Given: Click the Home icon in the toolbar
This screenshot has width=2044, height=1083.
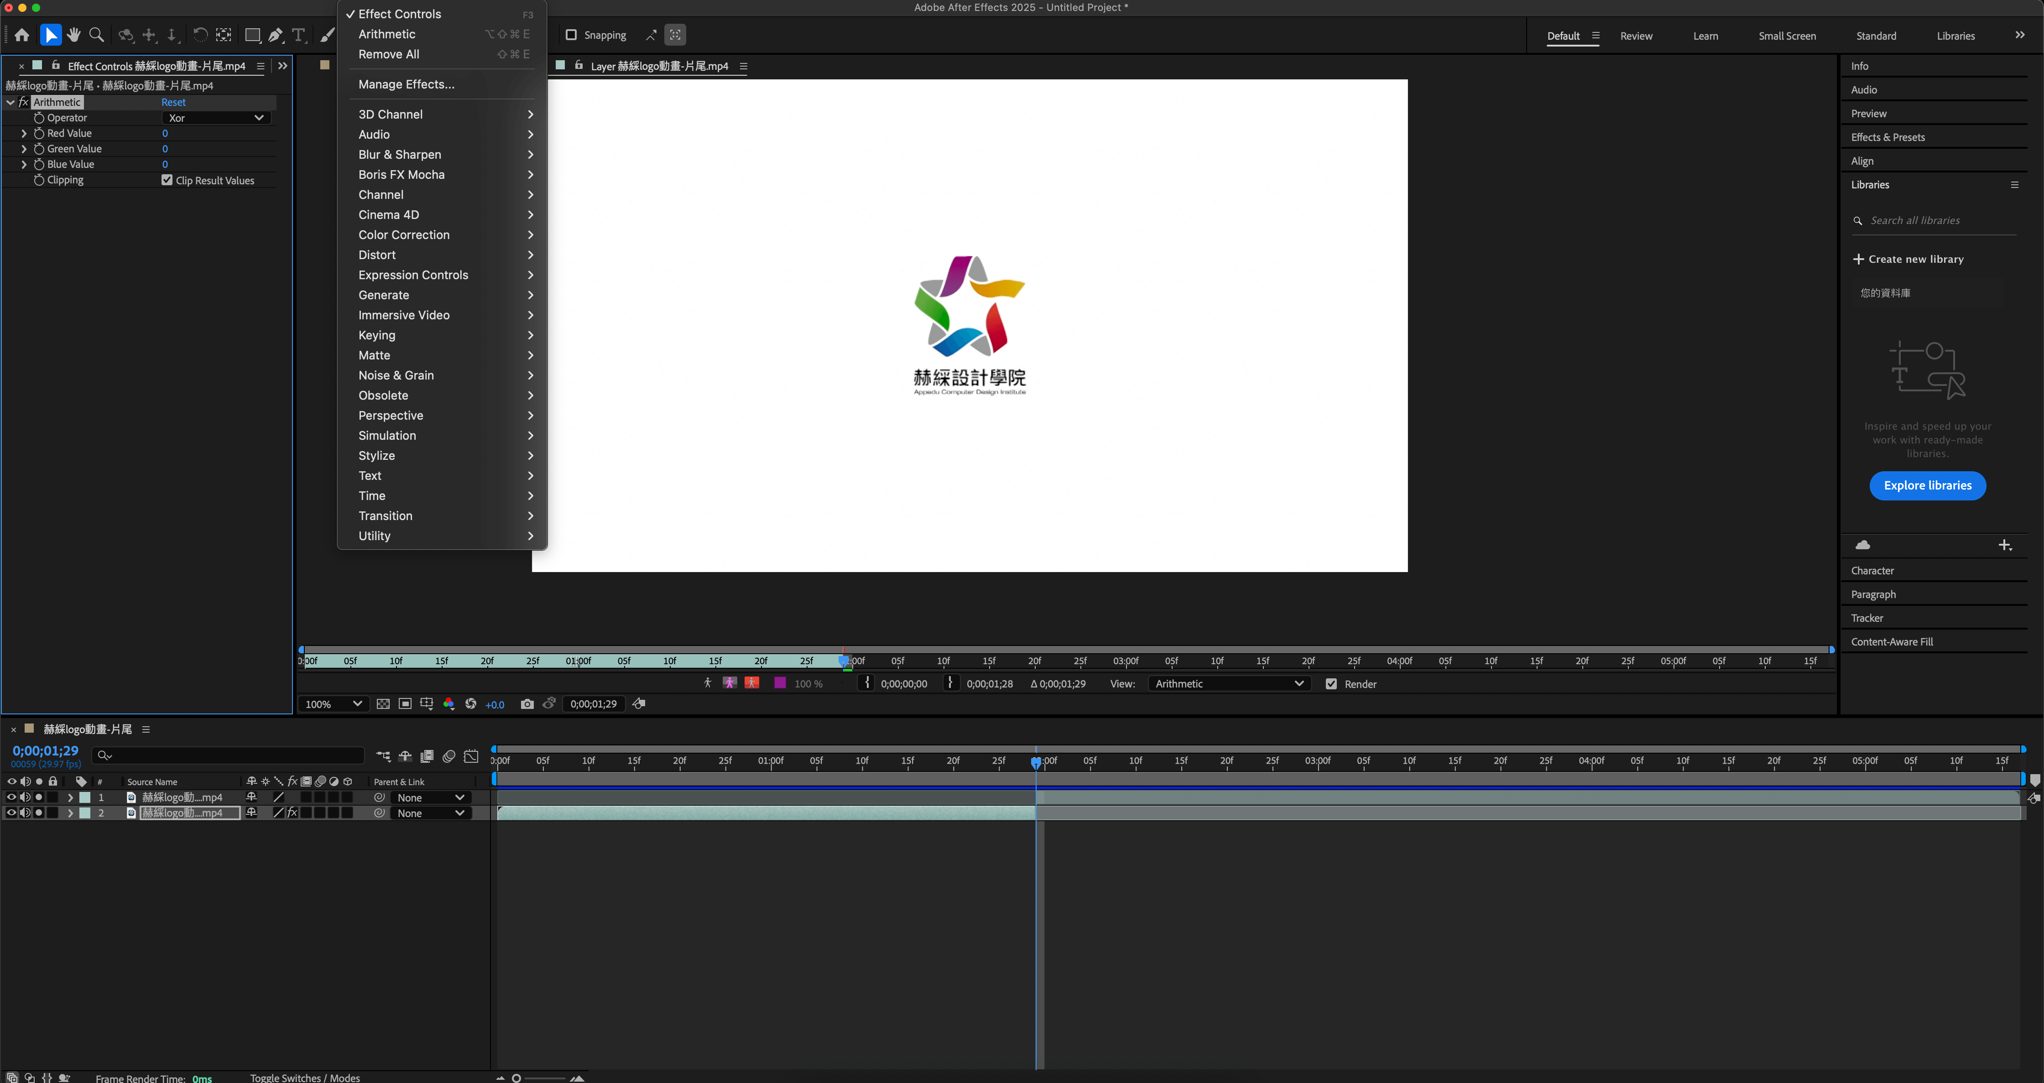Looking at the screenshot, I should coord(22,35).
